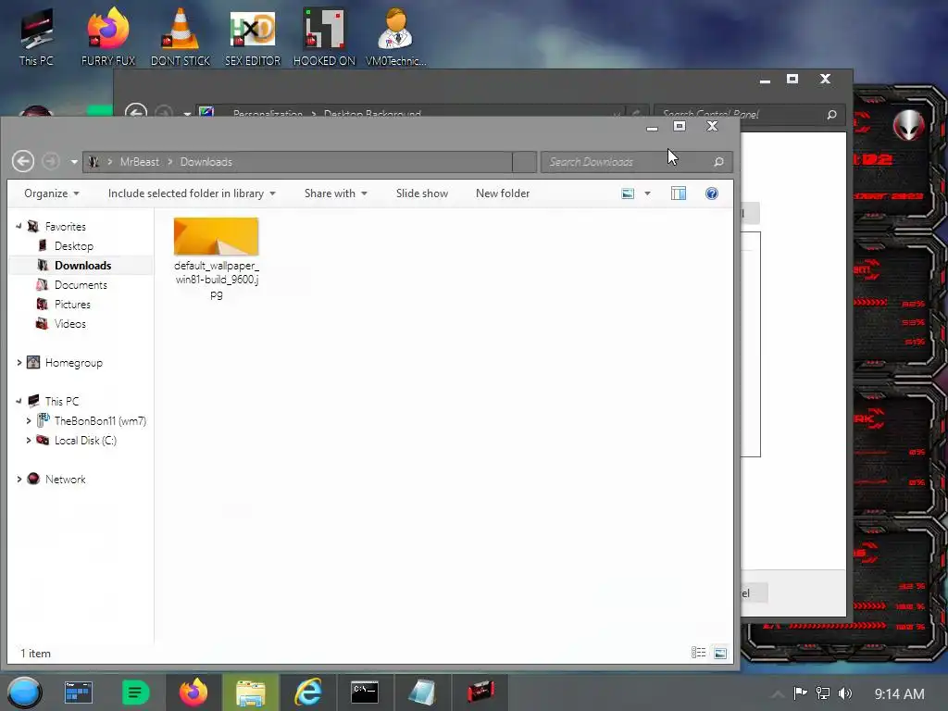
Task: Go back in the Downloads explorer window
Action: 23,161
